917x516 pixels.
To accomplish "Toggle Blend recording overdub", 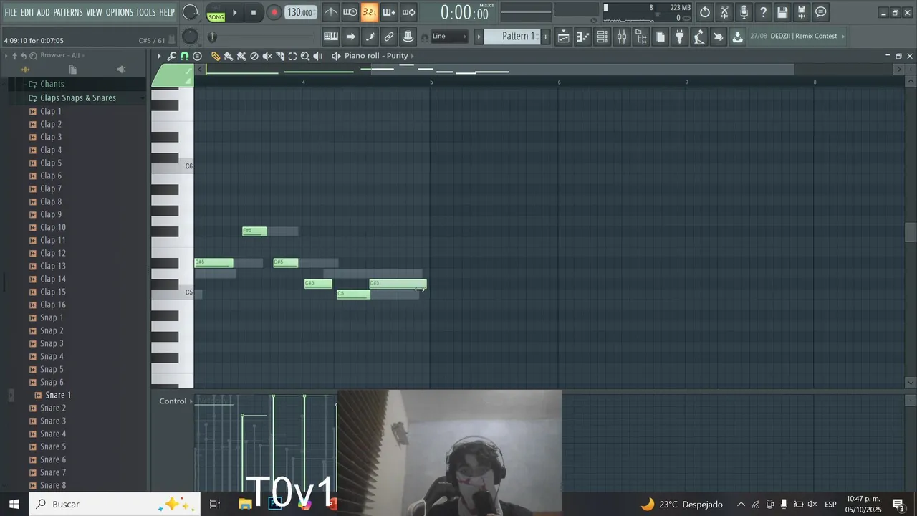I will click(389, 12).
